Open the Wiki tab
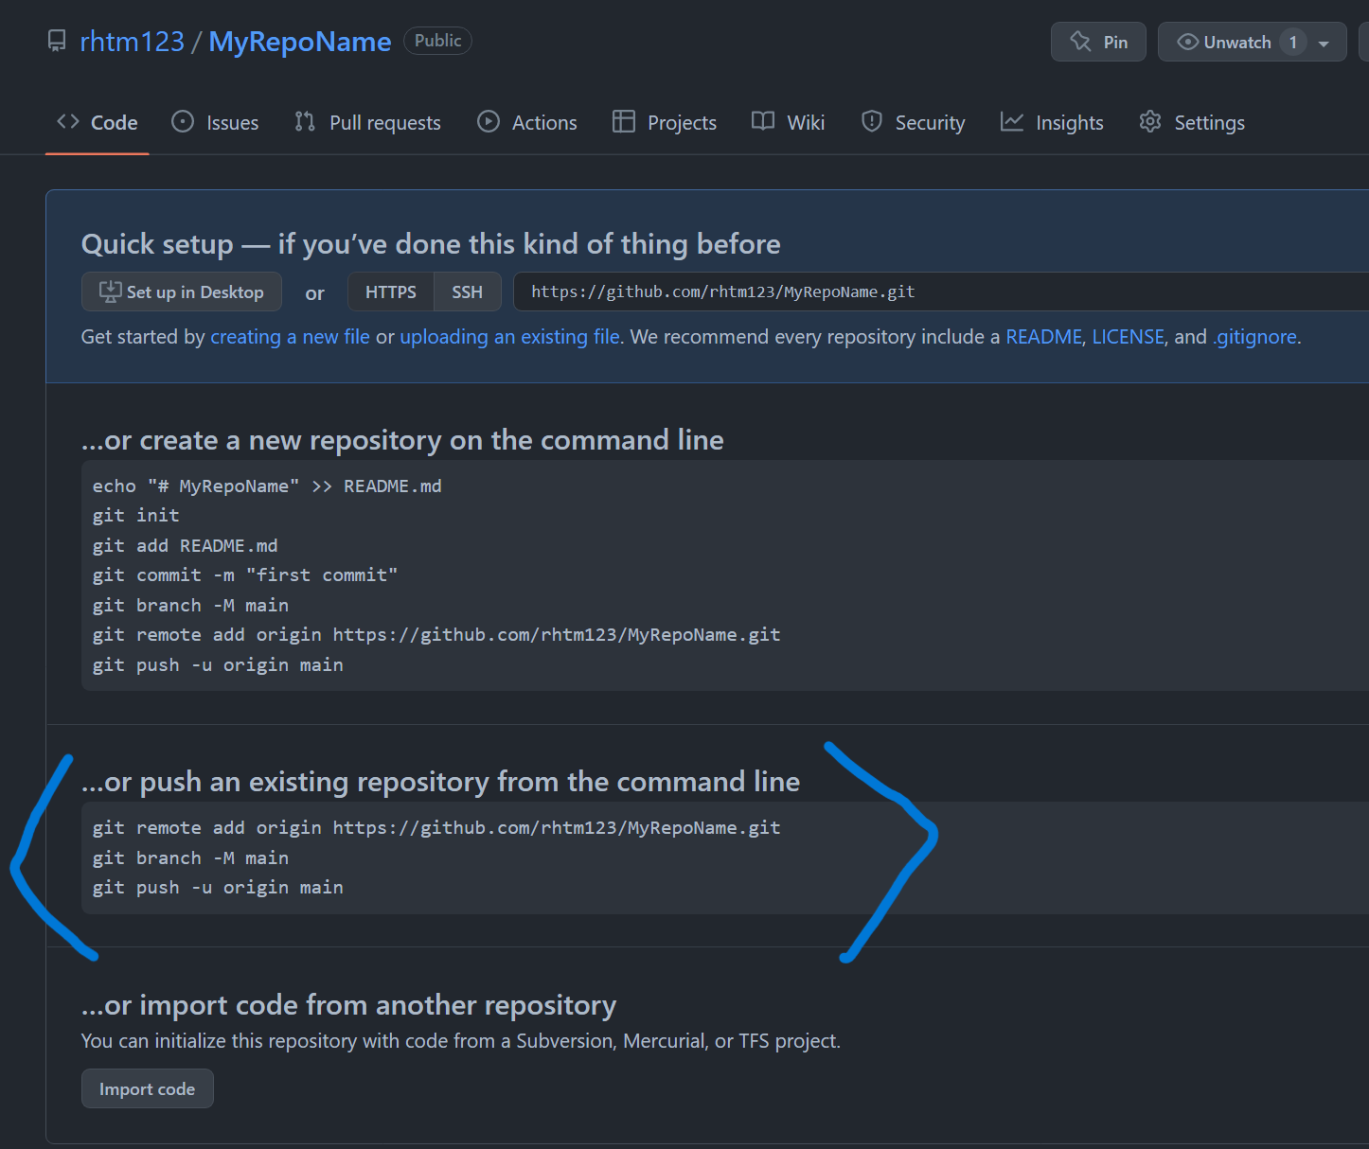 click(x=789, y=123)
